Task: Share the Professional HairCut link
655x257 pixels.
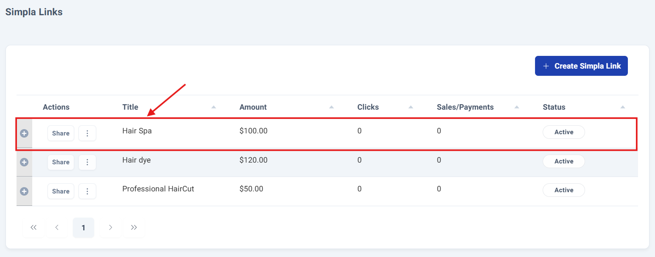Action: click(x=61, y=191)
